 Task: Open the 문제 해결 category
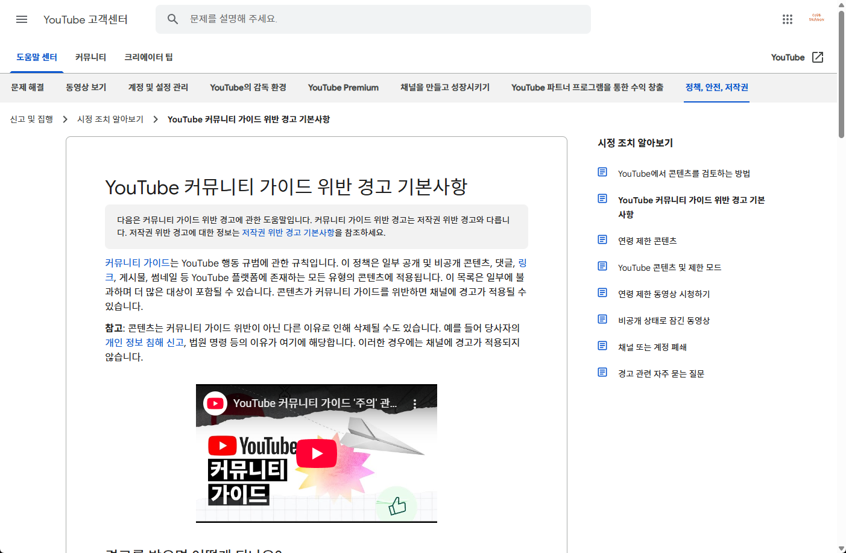click(28, 87)
